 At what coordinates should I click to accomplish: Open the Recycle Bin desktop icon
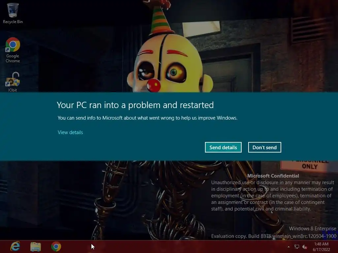[13, 13]
